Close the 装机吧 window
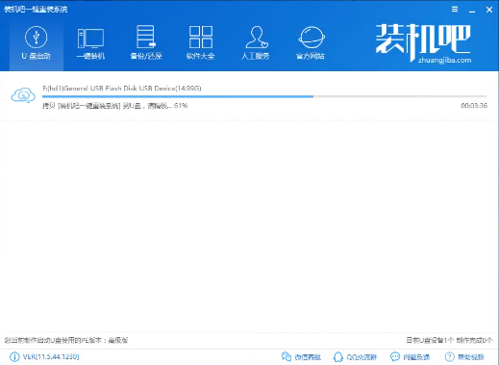 pos(489,10)
